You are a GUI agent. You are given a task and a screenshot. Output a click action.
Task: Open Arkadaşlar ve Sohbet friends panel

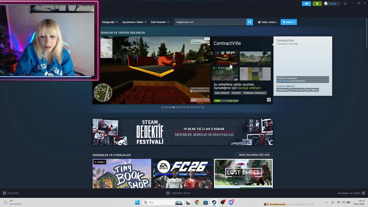(x=351, y=193)
